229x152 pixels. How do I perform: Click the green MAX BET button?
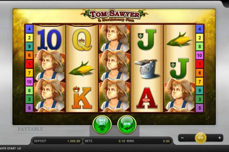pos(102,125)
